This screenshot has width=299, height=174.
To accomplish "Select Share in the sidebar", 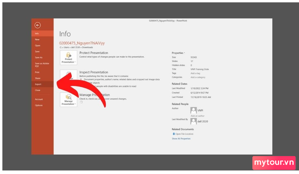I will [x=42, y=78].
